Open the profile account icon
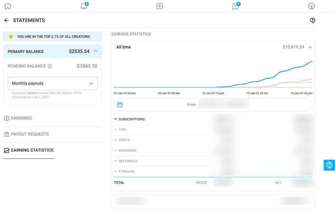 point(311,6)
